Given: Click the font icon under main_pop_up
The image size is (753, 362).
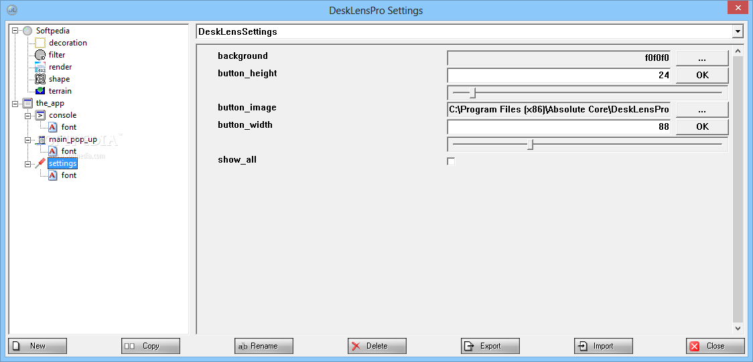Looking at the screenshot, I should [x=53, y=151].
